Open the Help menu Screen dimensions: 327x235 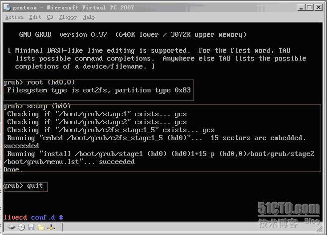(89, 17)
